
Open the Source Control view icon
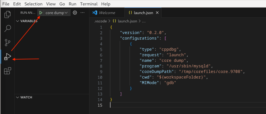click(x=8, y=42)
